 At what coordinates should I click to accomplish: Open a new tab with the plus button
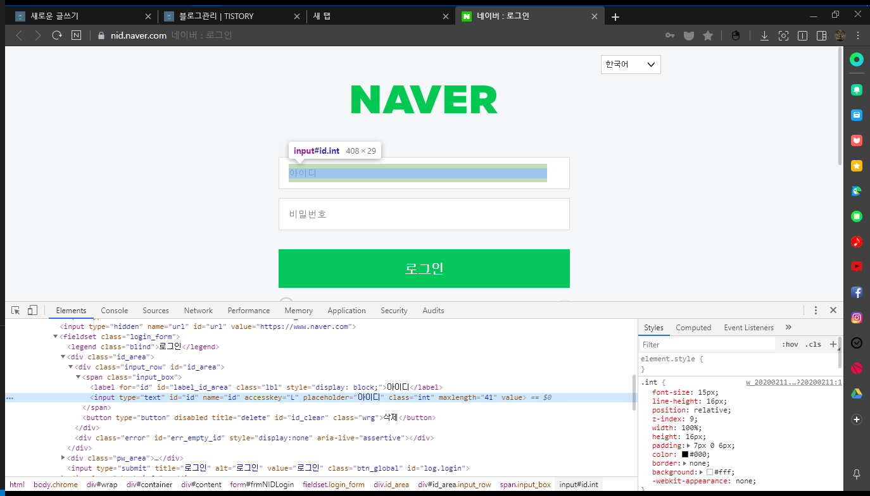[615, 17]
